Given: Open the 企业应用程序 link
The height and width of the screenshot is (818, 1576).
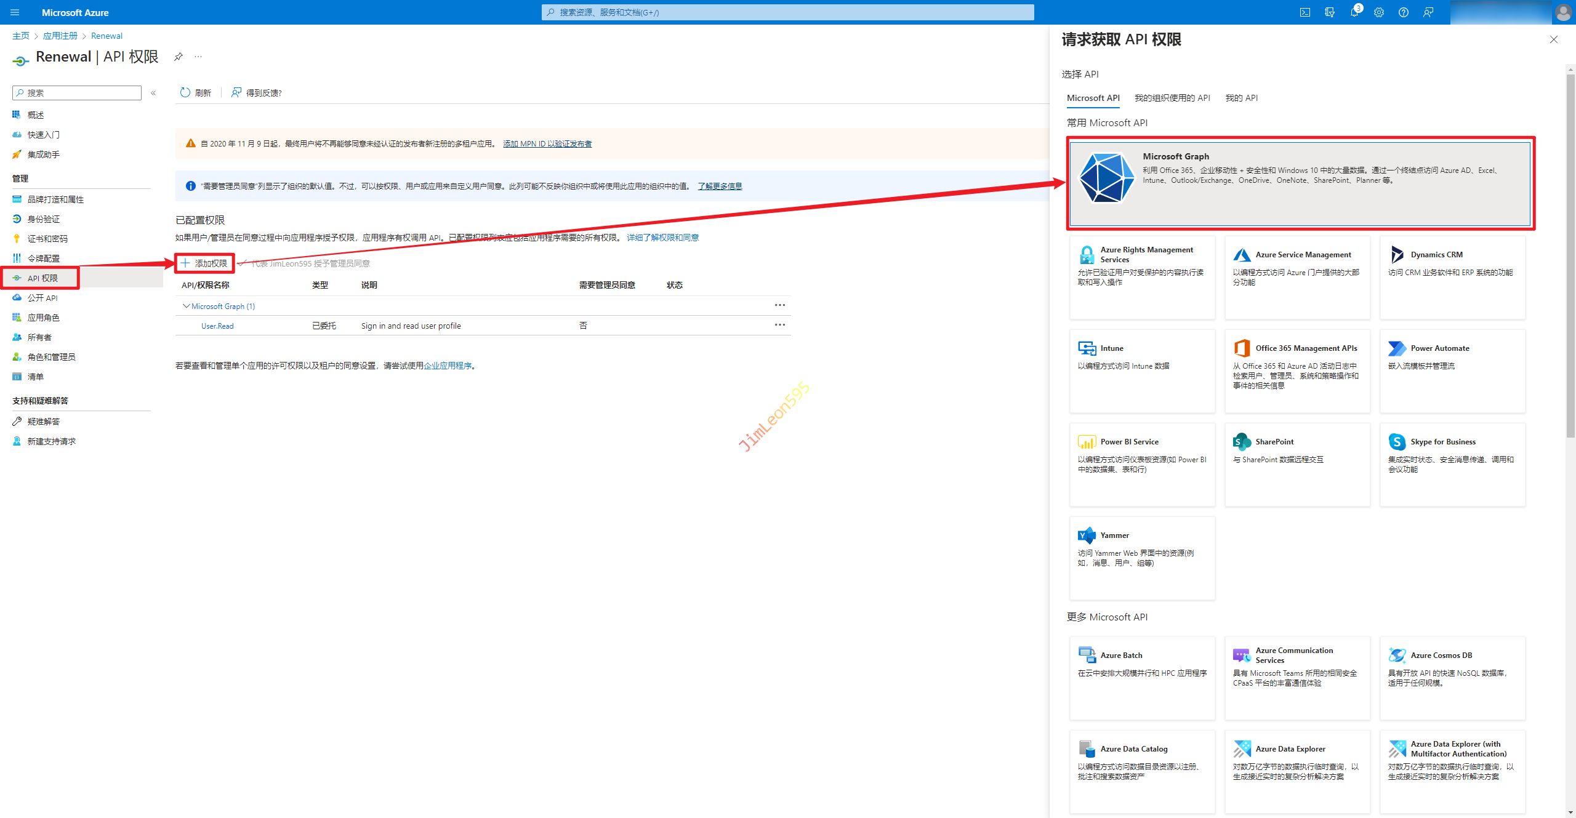Looking at the screenshot, I should 448,366.
